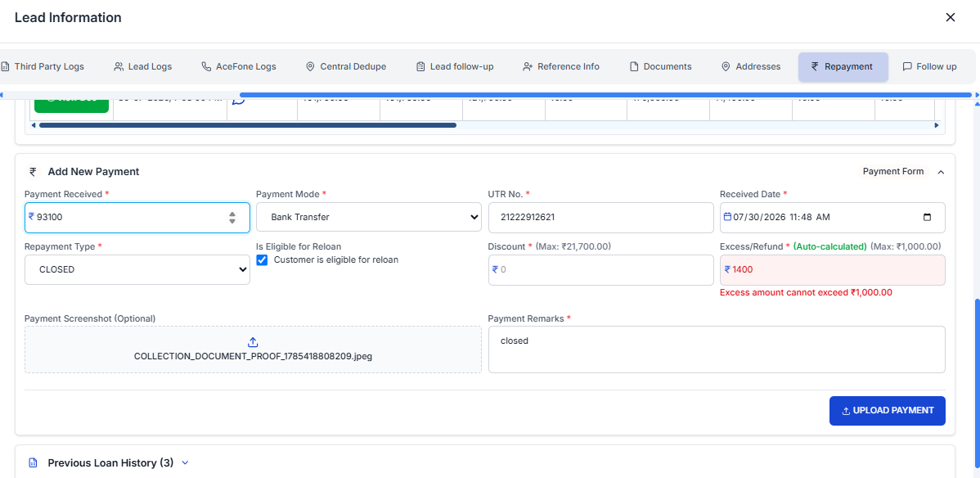Click the Payment Received amount field
This screenshot has width=980, height=478.
pos(137,217)
